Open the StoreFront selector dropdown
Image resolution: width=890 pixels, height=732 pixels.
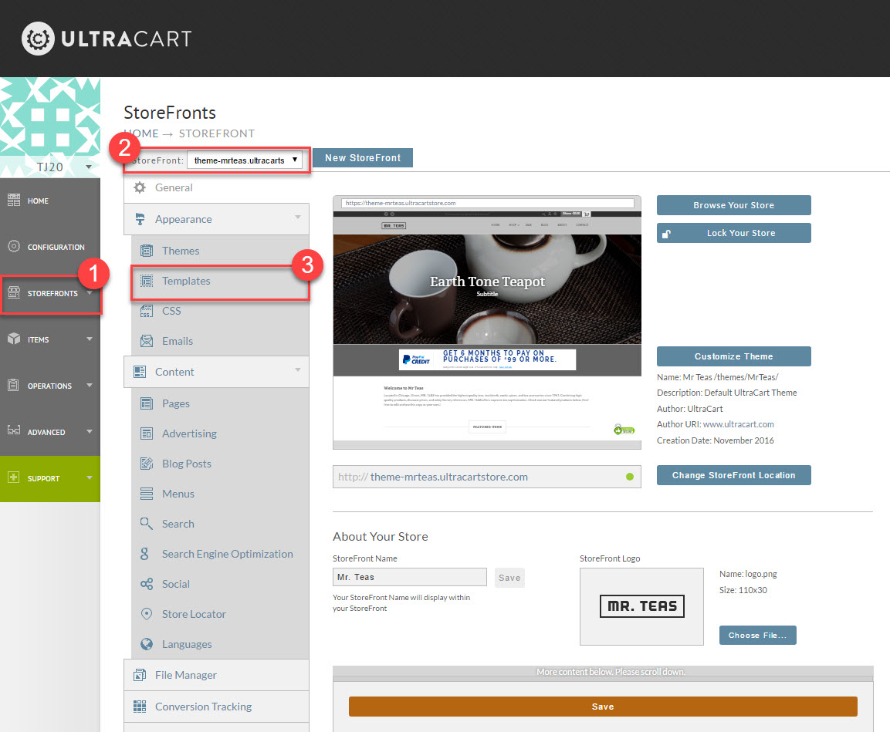click(x=245, y=160)
